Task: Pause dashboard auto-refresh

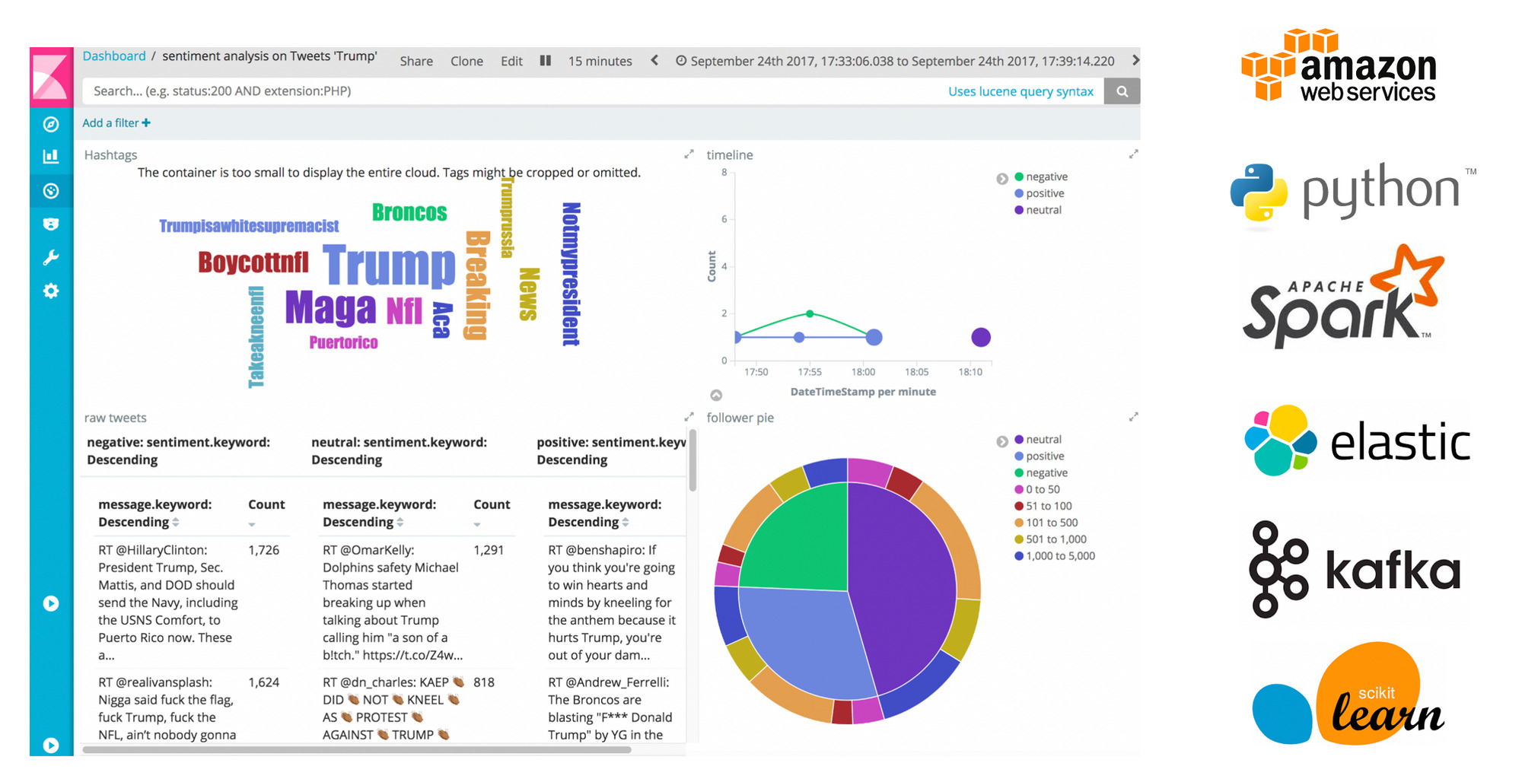Action: point(545,61)
